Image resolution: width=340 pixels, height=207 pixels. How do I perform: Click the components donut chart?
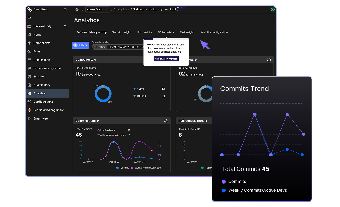(x=103, y=94)
